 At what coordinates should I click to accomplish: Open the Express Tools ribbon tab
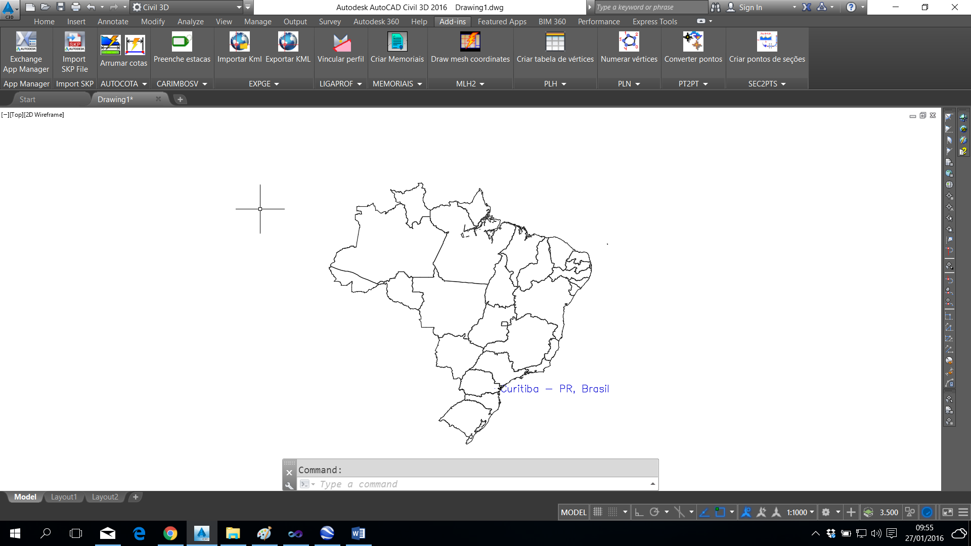654,21
